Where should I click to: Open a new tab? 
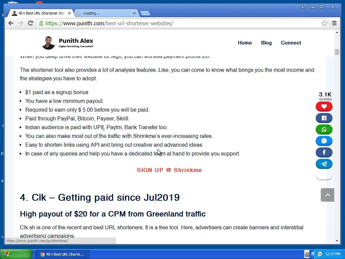(x=145, y=13)
